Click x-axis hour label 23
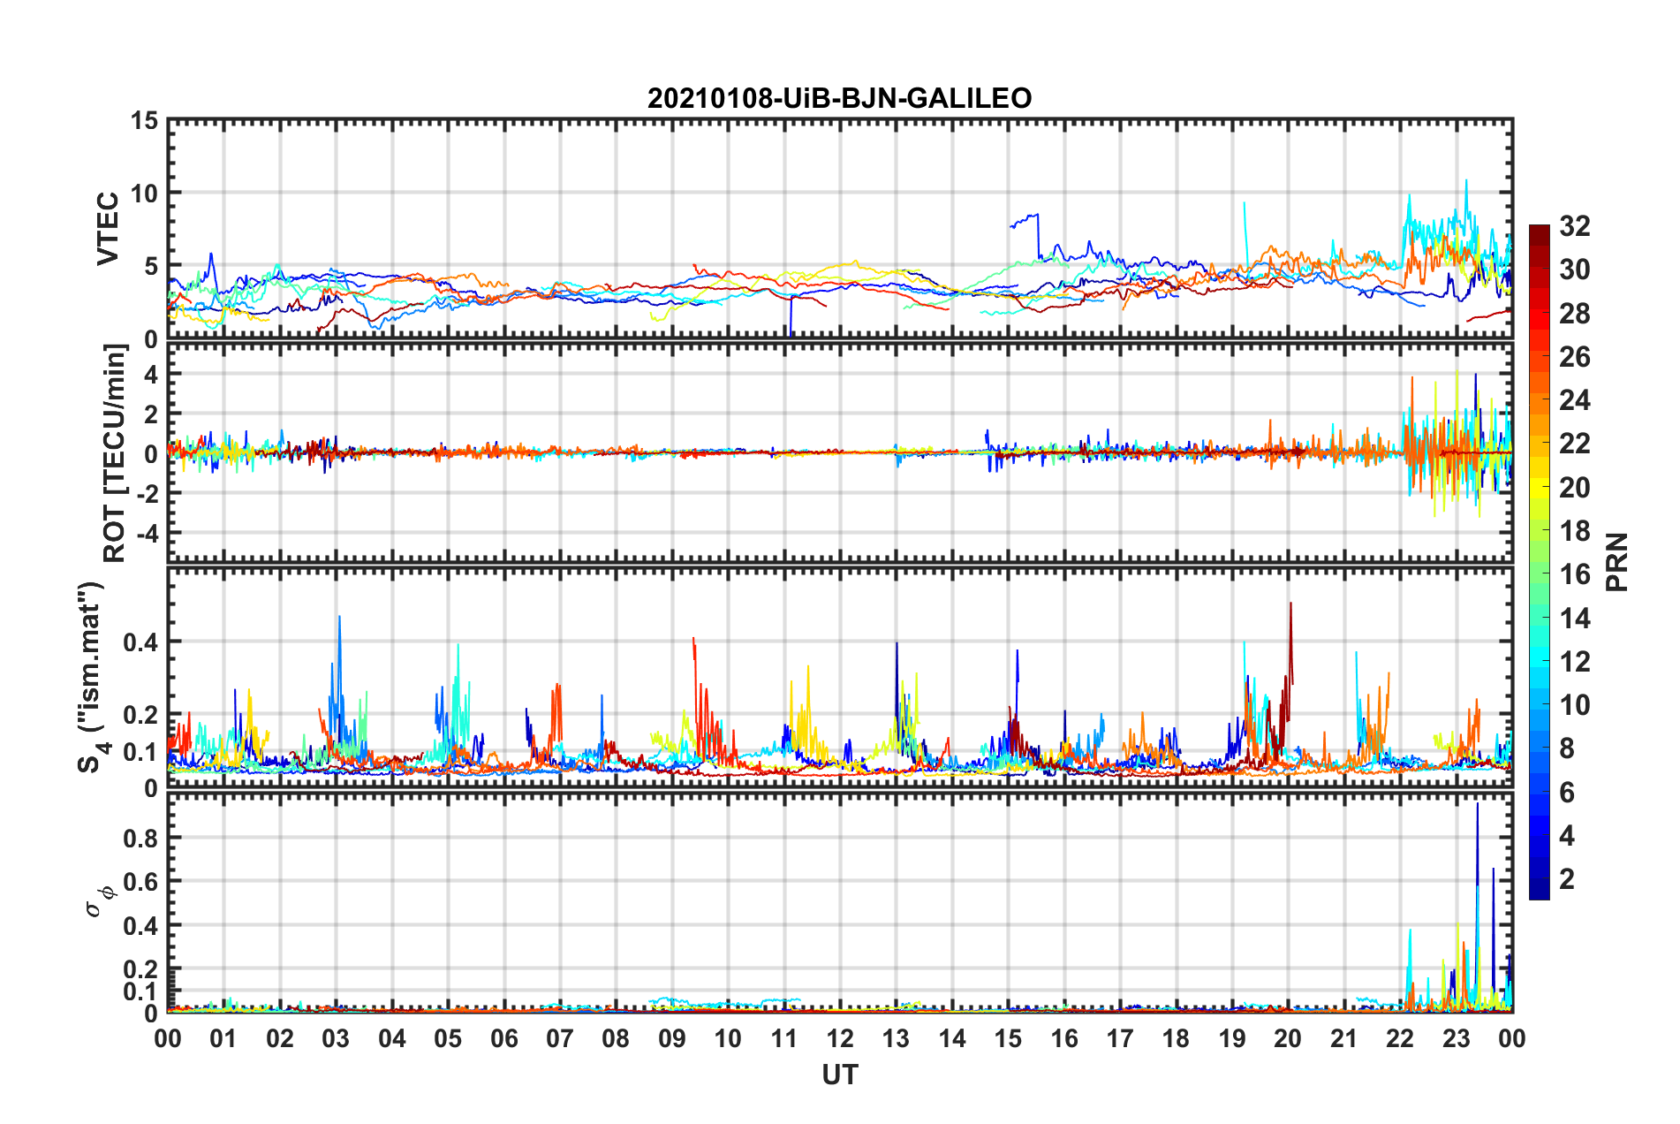 (x=1456, y=1038)
